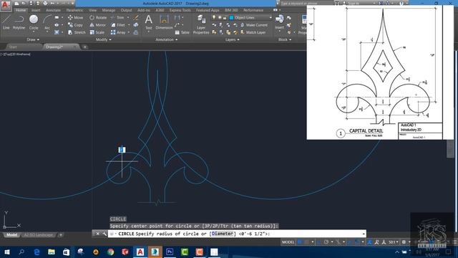Close the command line window
The height and width of the screenshot is (258, 458).
(x=97, y=234)
